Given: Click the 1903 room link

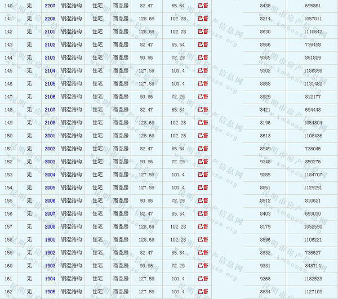Looking at the screenshot, I should (50, 266).
